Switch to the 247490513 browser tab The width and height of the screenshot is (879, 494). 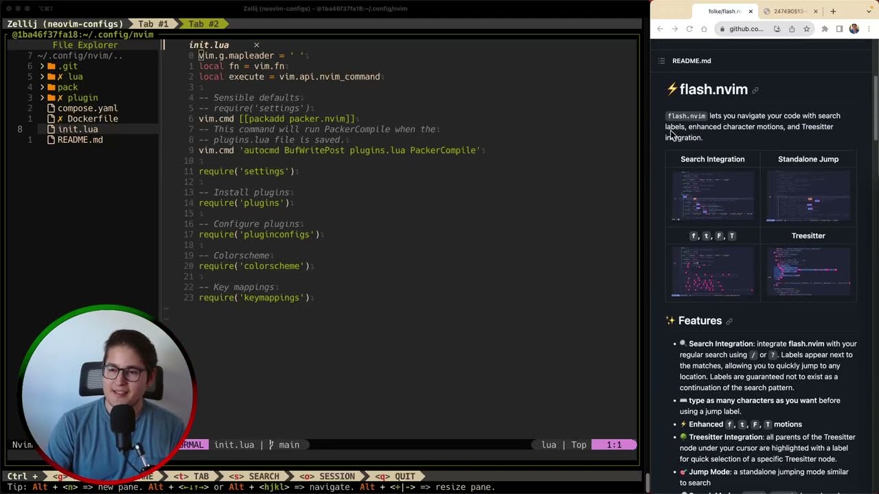click(791, 11)
